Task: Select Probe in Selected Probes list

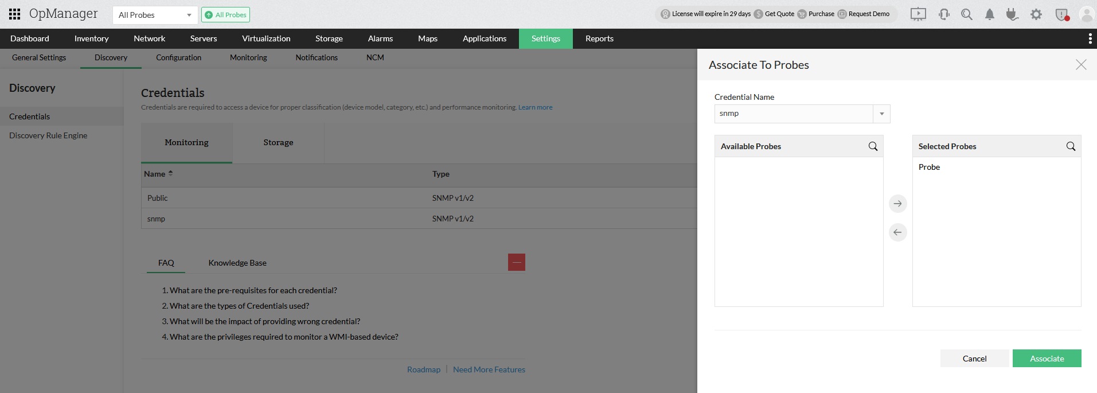Action: 929,167
